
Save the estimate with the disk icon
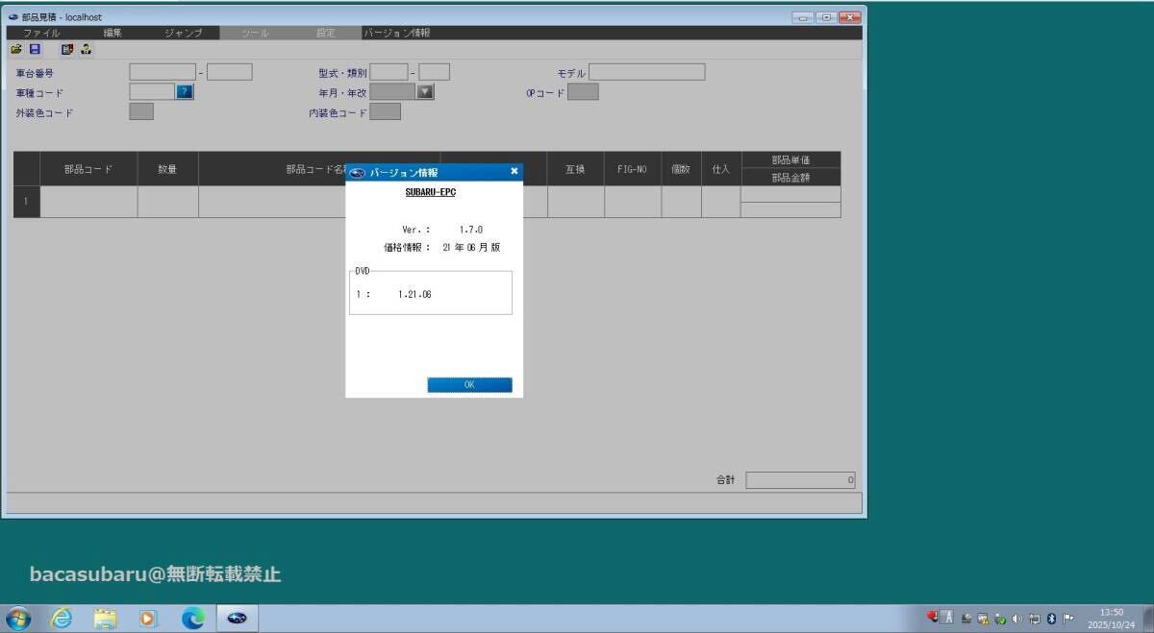[35, 49]
